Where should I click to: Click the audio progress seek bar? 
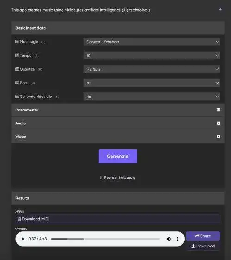106,239
